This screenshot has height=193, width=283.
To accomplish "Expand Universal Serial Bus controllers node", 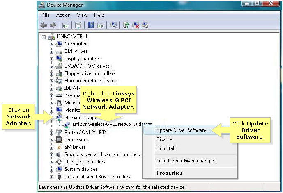I will click(x=51, y=177).
